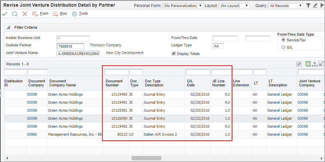Image resolution: width=325 pixels, height=162 pixels.
Task: Click the scrollbar right arrow
Action: click(x=321, y=158)
